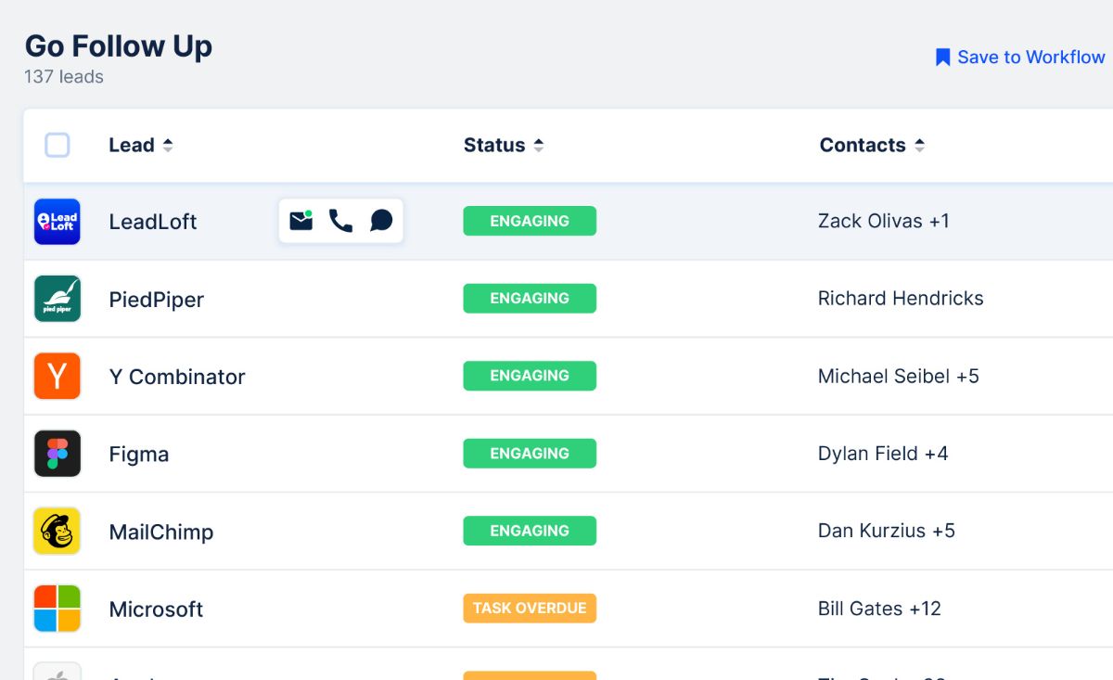Click the LeadLoft logo icon
Screen dimensions: 1113x680
coord(57,221)
